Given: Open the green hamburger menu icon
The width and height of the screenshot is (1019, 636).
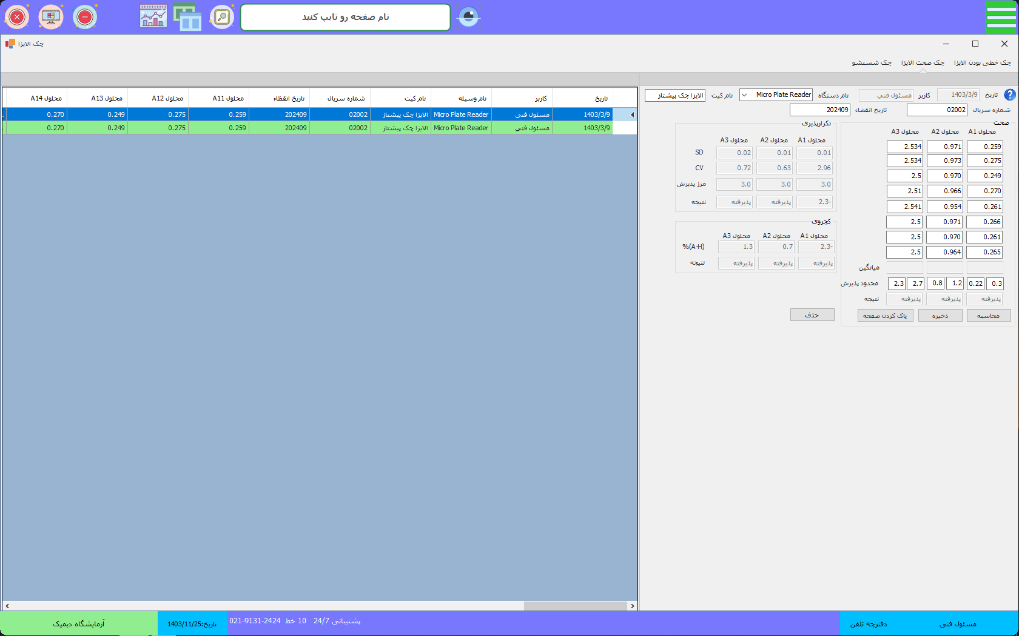Looking at the screenshot, I should click(1000, 17).
